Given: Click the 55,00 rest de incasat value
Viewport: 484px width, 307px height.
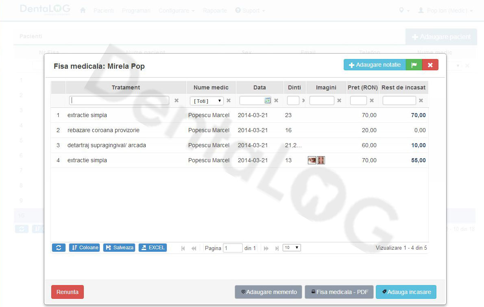Looking at the screenshot, I should [418, 161].
